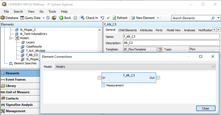Click the Check In button
Screen dimensions: 221x115
(89, 18)
